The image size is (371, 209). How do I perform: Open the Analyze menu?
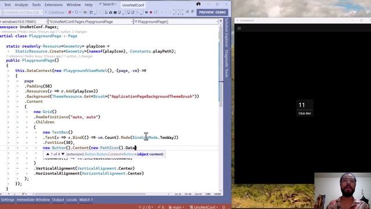coord(21,5)
